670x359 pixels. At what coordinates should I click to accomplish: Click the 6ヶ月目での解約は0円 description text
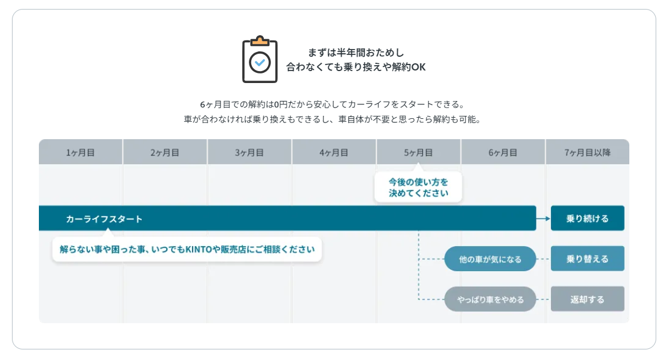point(335,103)
